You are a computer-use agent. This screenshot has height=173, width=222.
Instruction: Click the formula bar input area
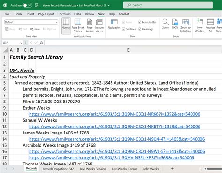[133, 43]
